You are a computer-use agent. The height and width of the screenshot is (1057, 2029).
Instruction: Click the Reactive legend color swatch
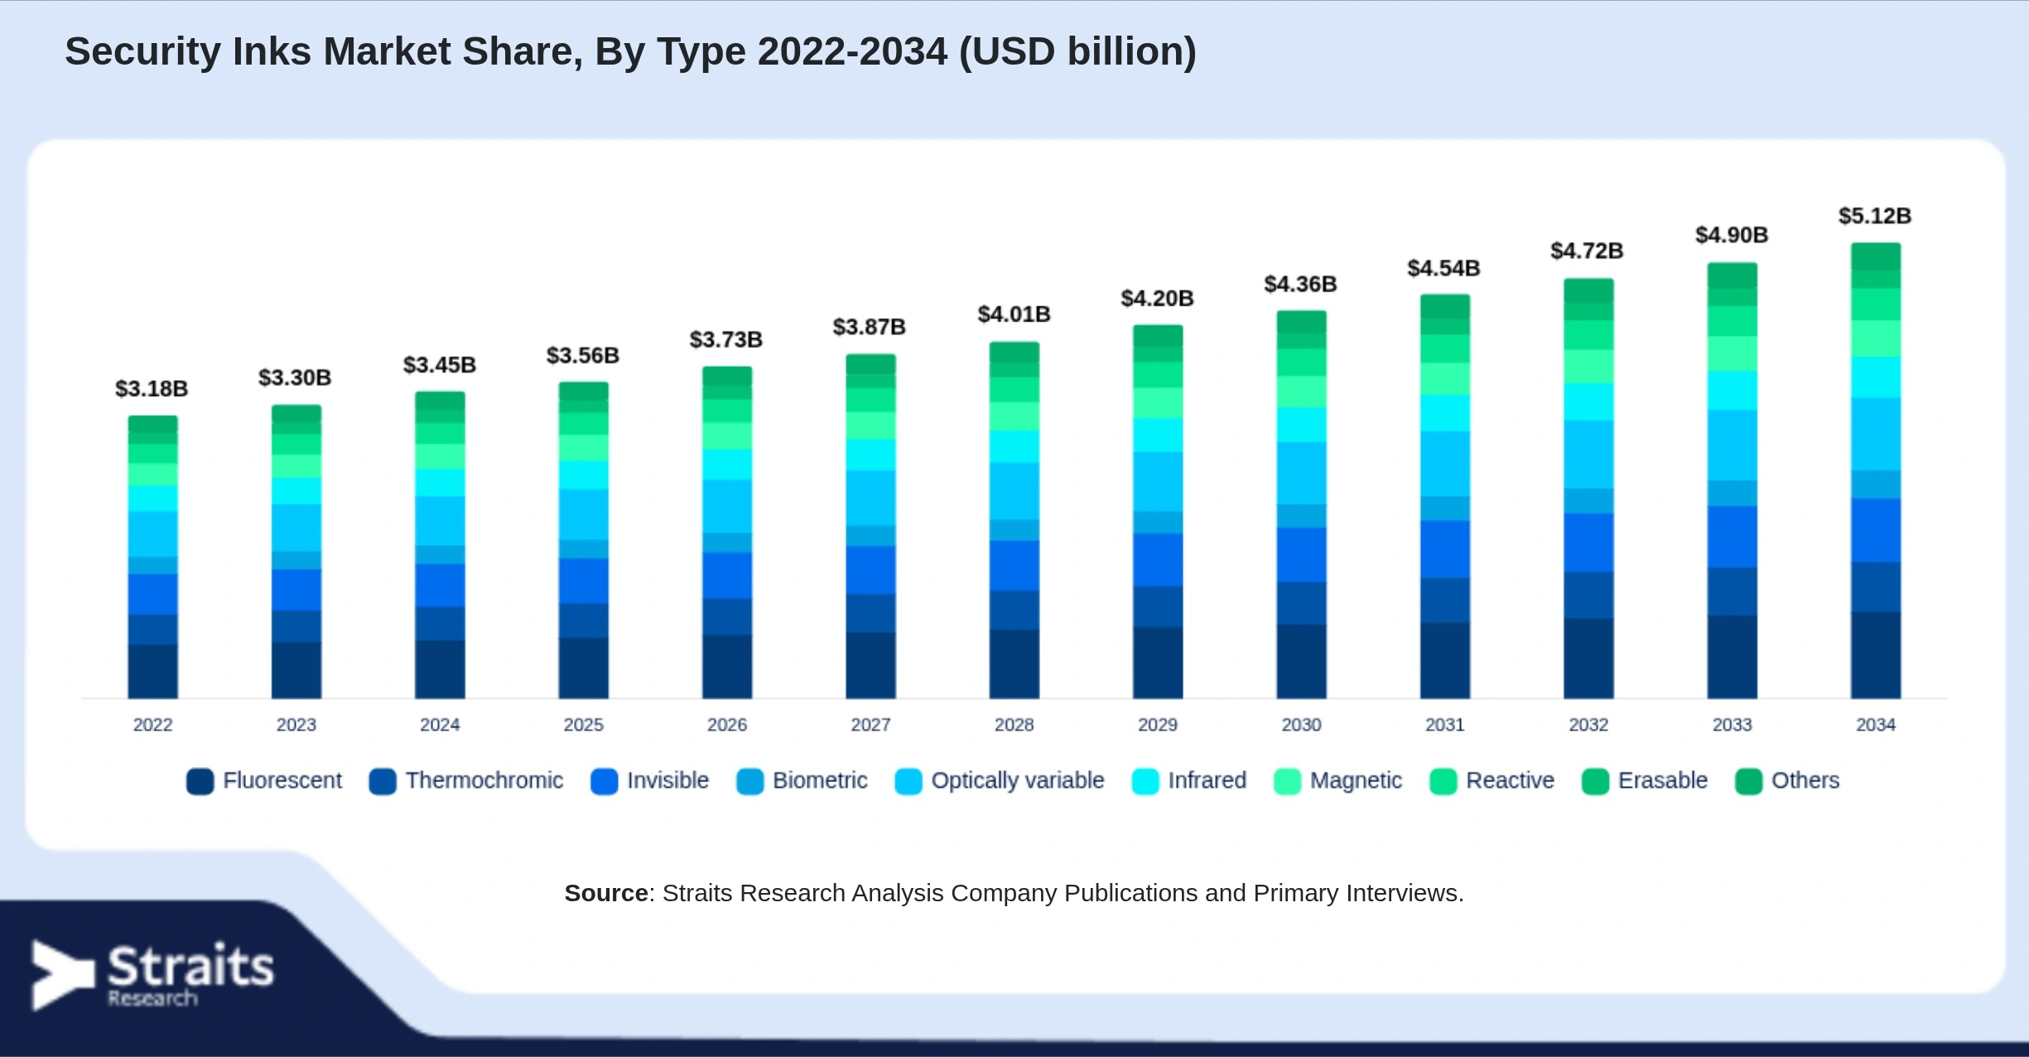[1443, 781]
